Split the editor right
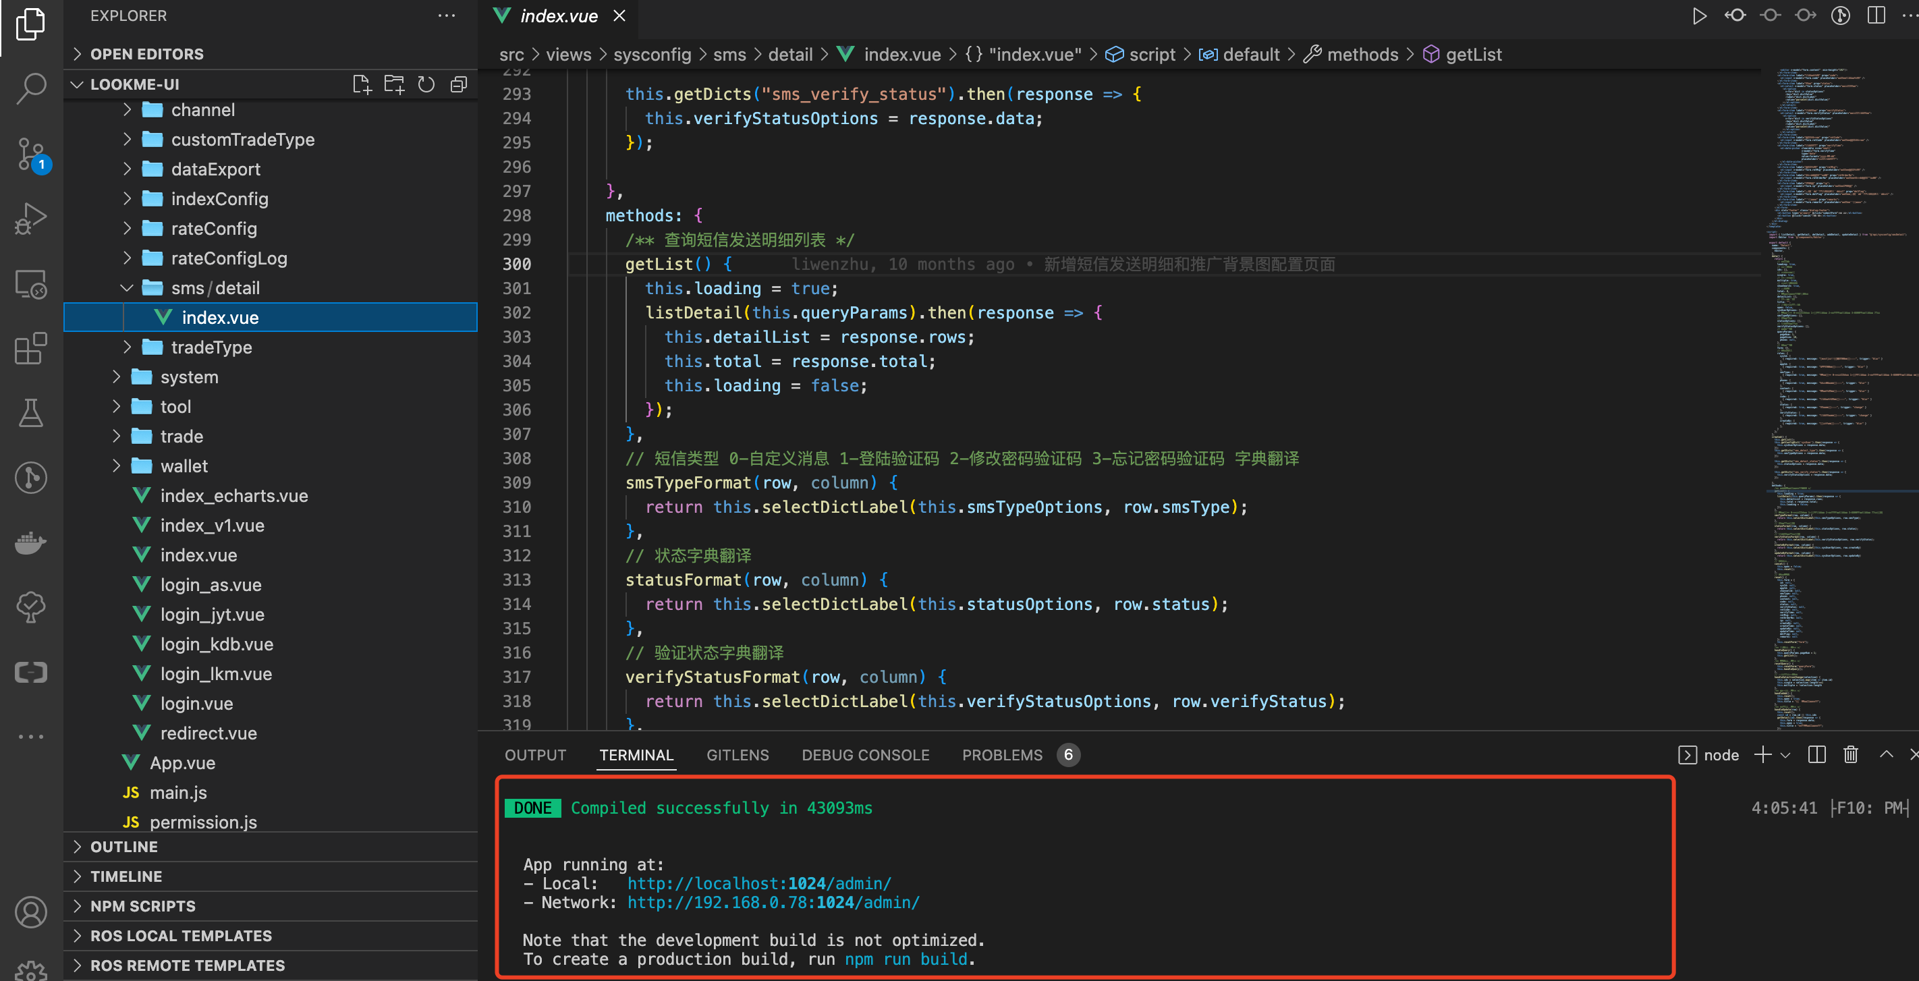 coord(1876,16)
